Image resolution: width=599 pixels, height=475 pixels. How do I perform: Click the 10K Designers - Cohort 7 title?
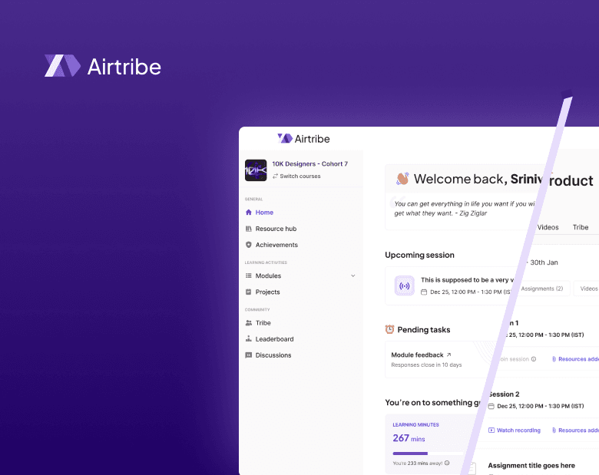309,163
